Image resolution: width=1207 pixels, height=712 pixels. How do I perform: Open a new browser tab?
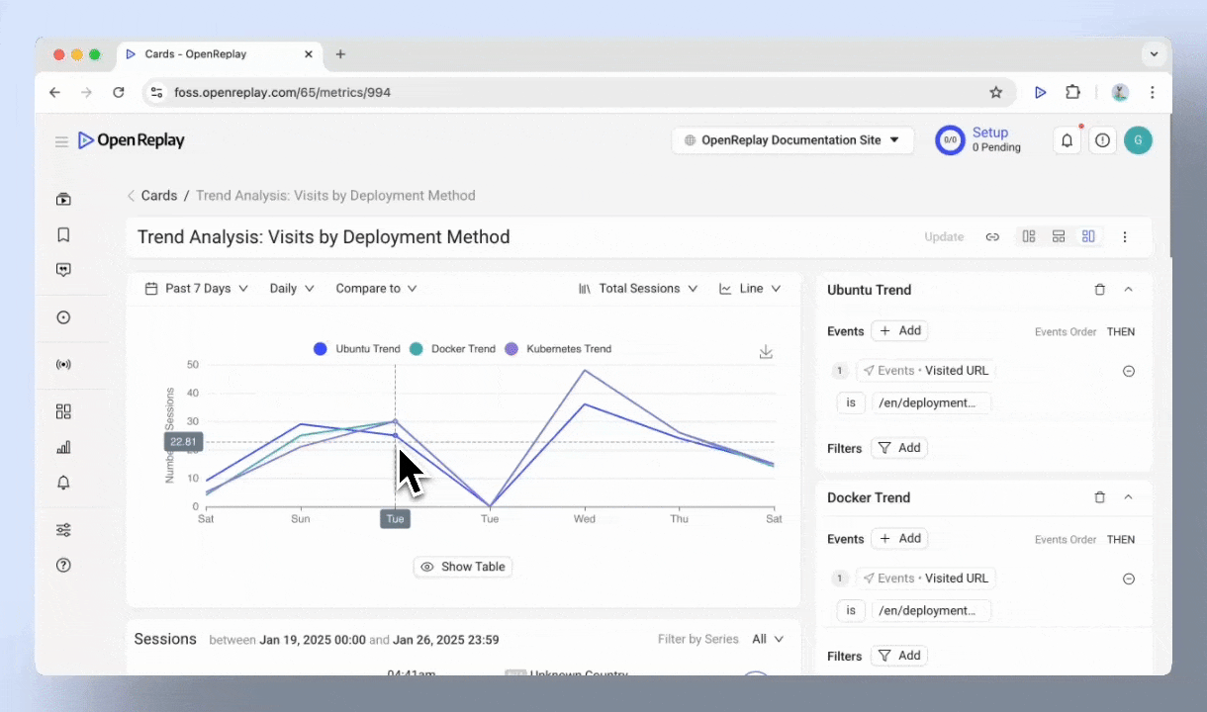[340, 54]
